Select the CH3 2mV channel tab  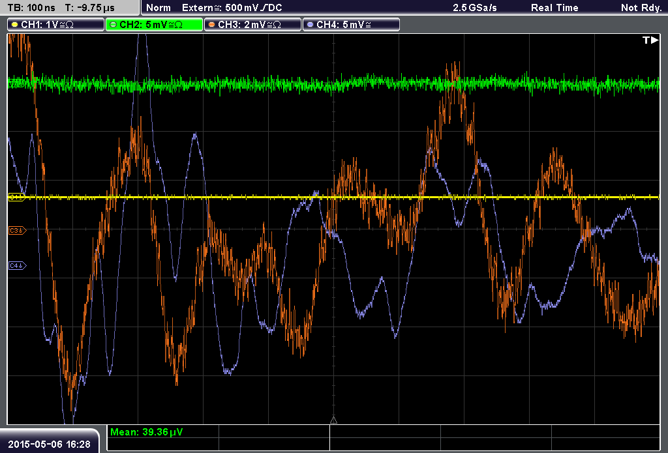pos(252,25)
